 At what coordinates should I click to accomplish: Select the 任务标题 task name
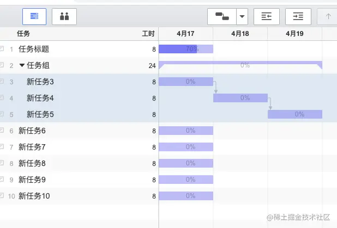pos(34,49)
